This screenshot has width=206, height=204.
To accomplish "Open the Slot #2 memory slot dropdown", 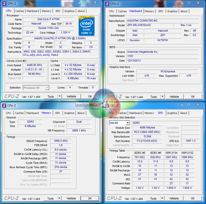I will 127,123.
